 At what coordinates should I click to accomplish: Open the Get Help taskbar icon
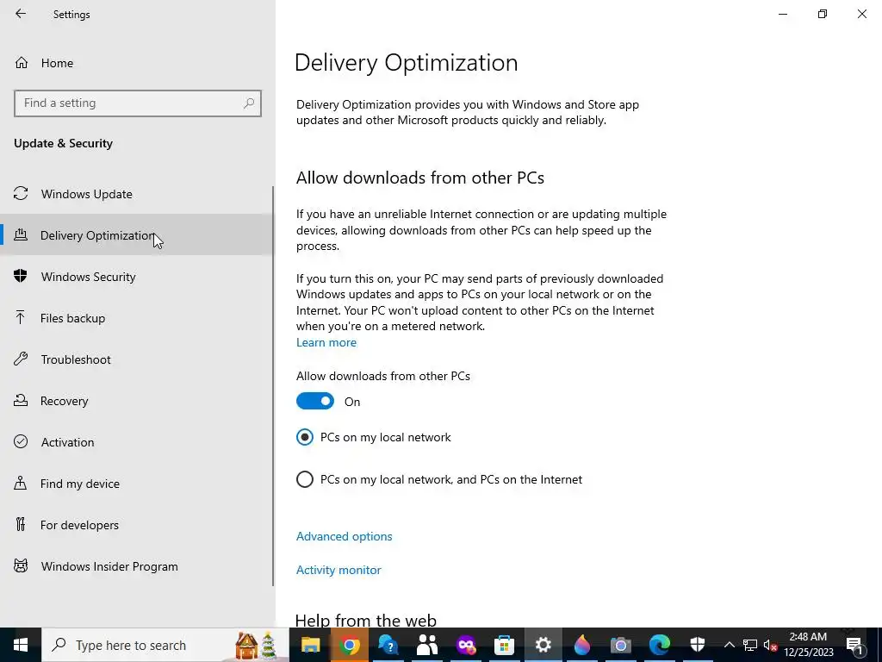click(388, 645)
